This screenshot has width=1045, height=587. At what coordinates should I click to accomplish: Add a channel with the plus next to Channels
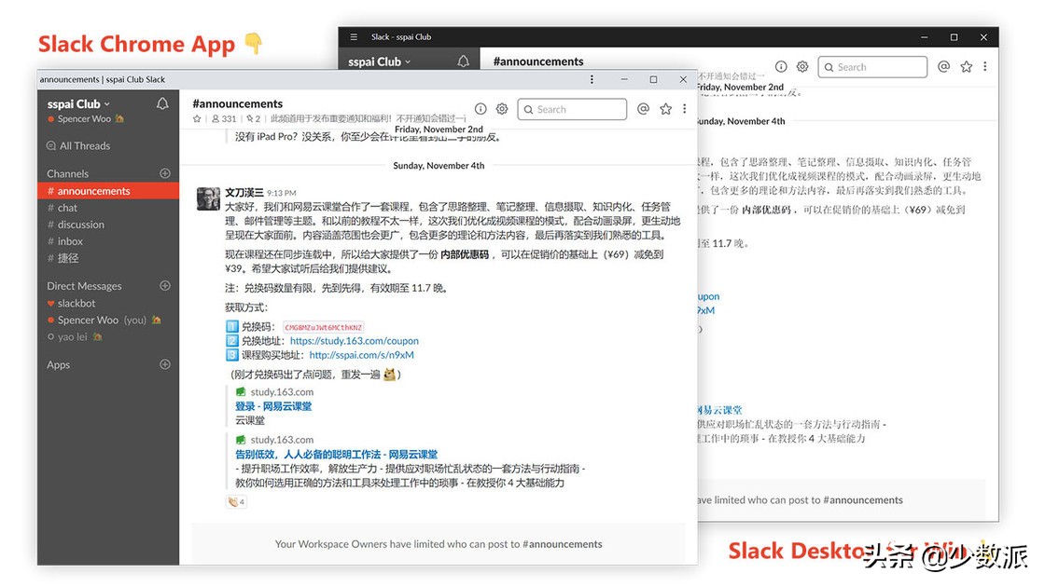(x=165, y=173)
